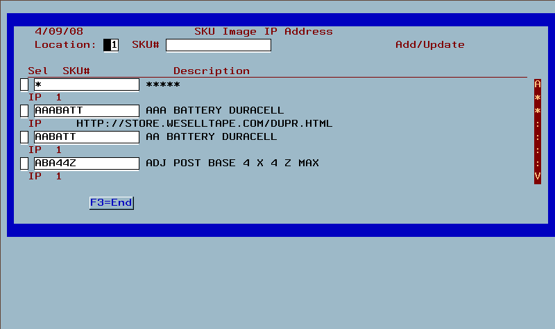Click the scrollbar down arrow labeled V
555x329 pixels.
537,177
